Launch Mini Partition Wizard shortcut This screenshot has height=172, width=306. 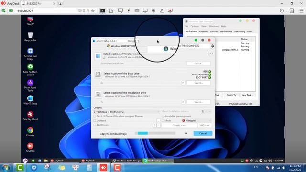pos(30,70)
